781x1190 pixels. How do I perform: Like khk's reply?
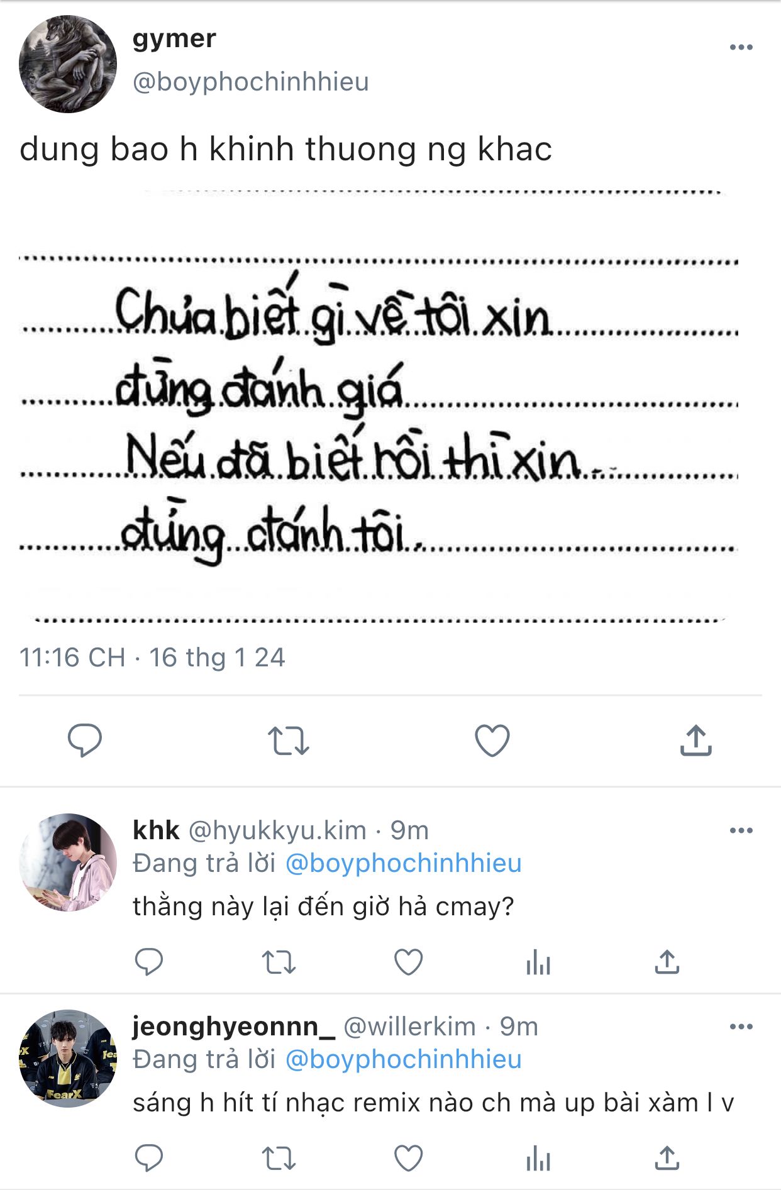tap(408, 962)
